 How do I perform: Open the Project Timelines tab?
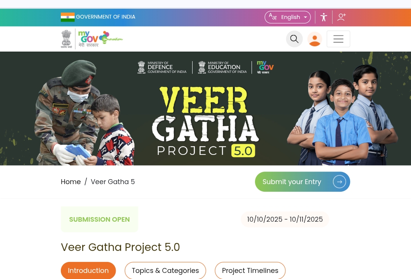click(250, 270)
